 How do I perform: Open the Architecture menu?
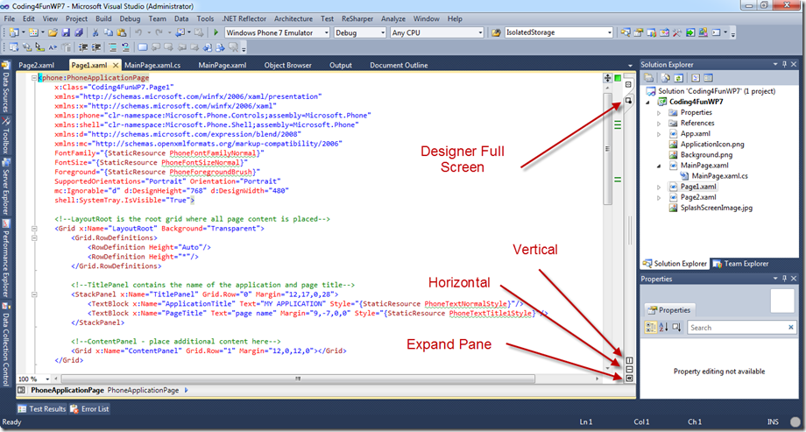click(293, 18)
